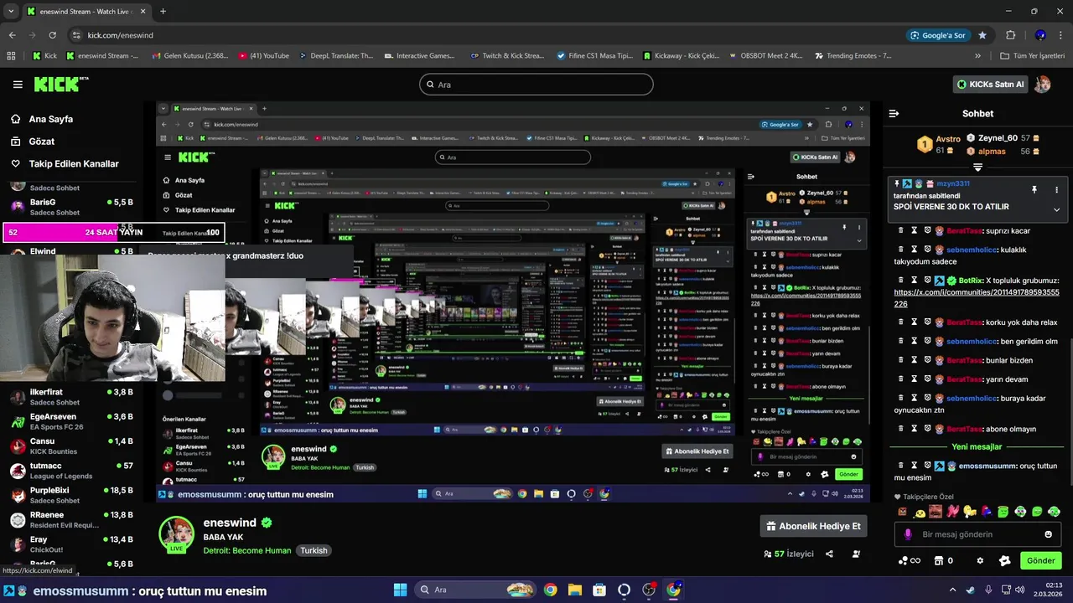Click Google'a Sor button in address bar

point(939,35)
